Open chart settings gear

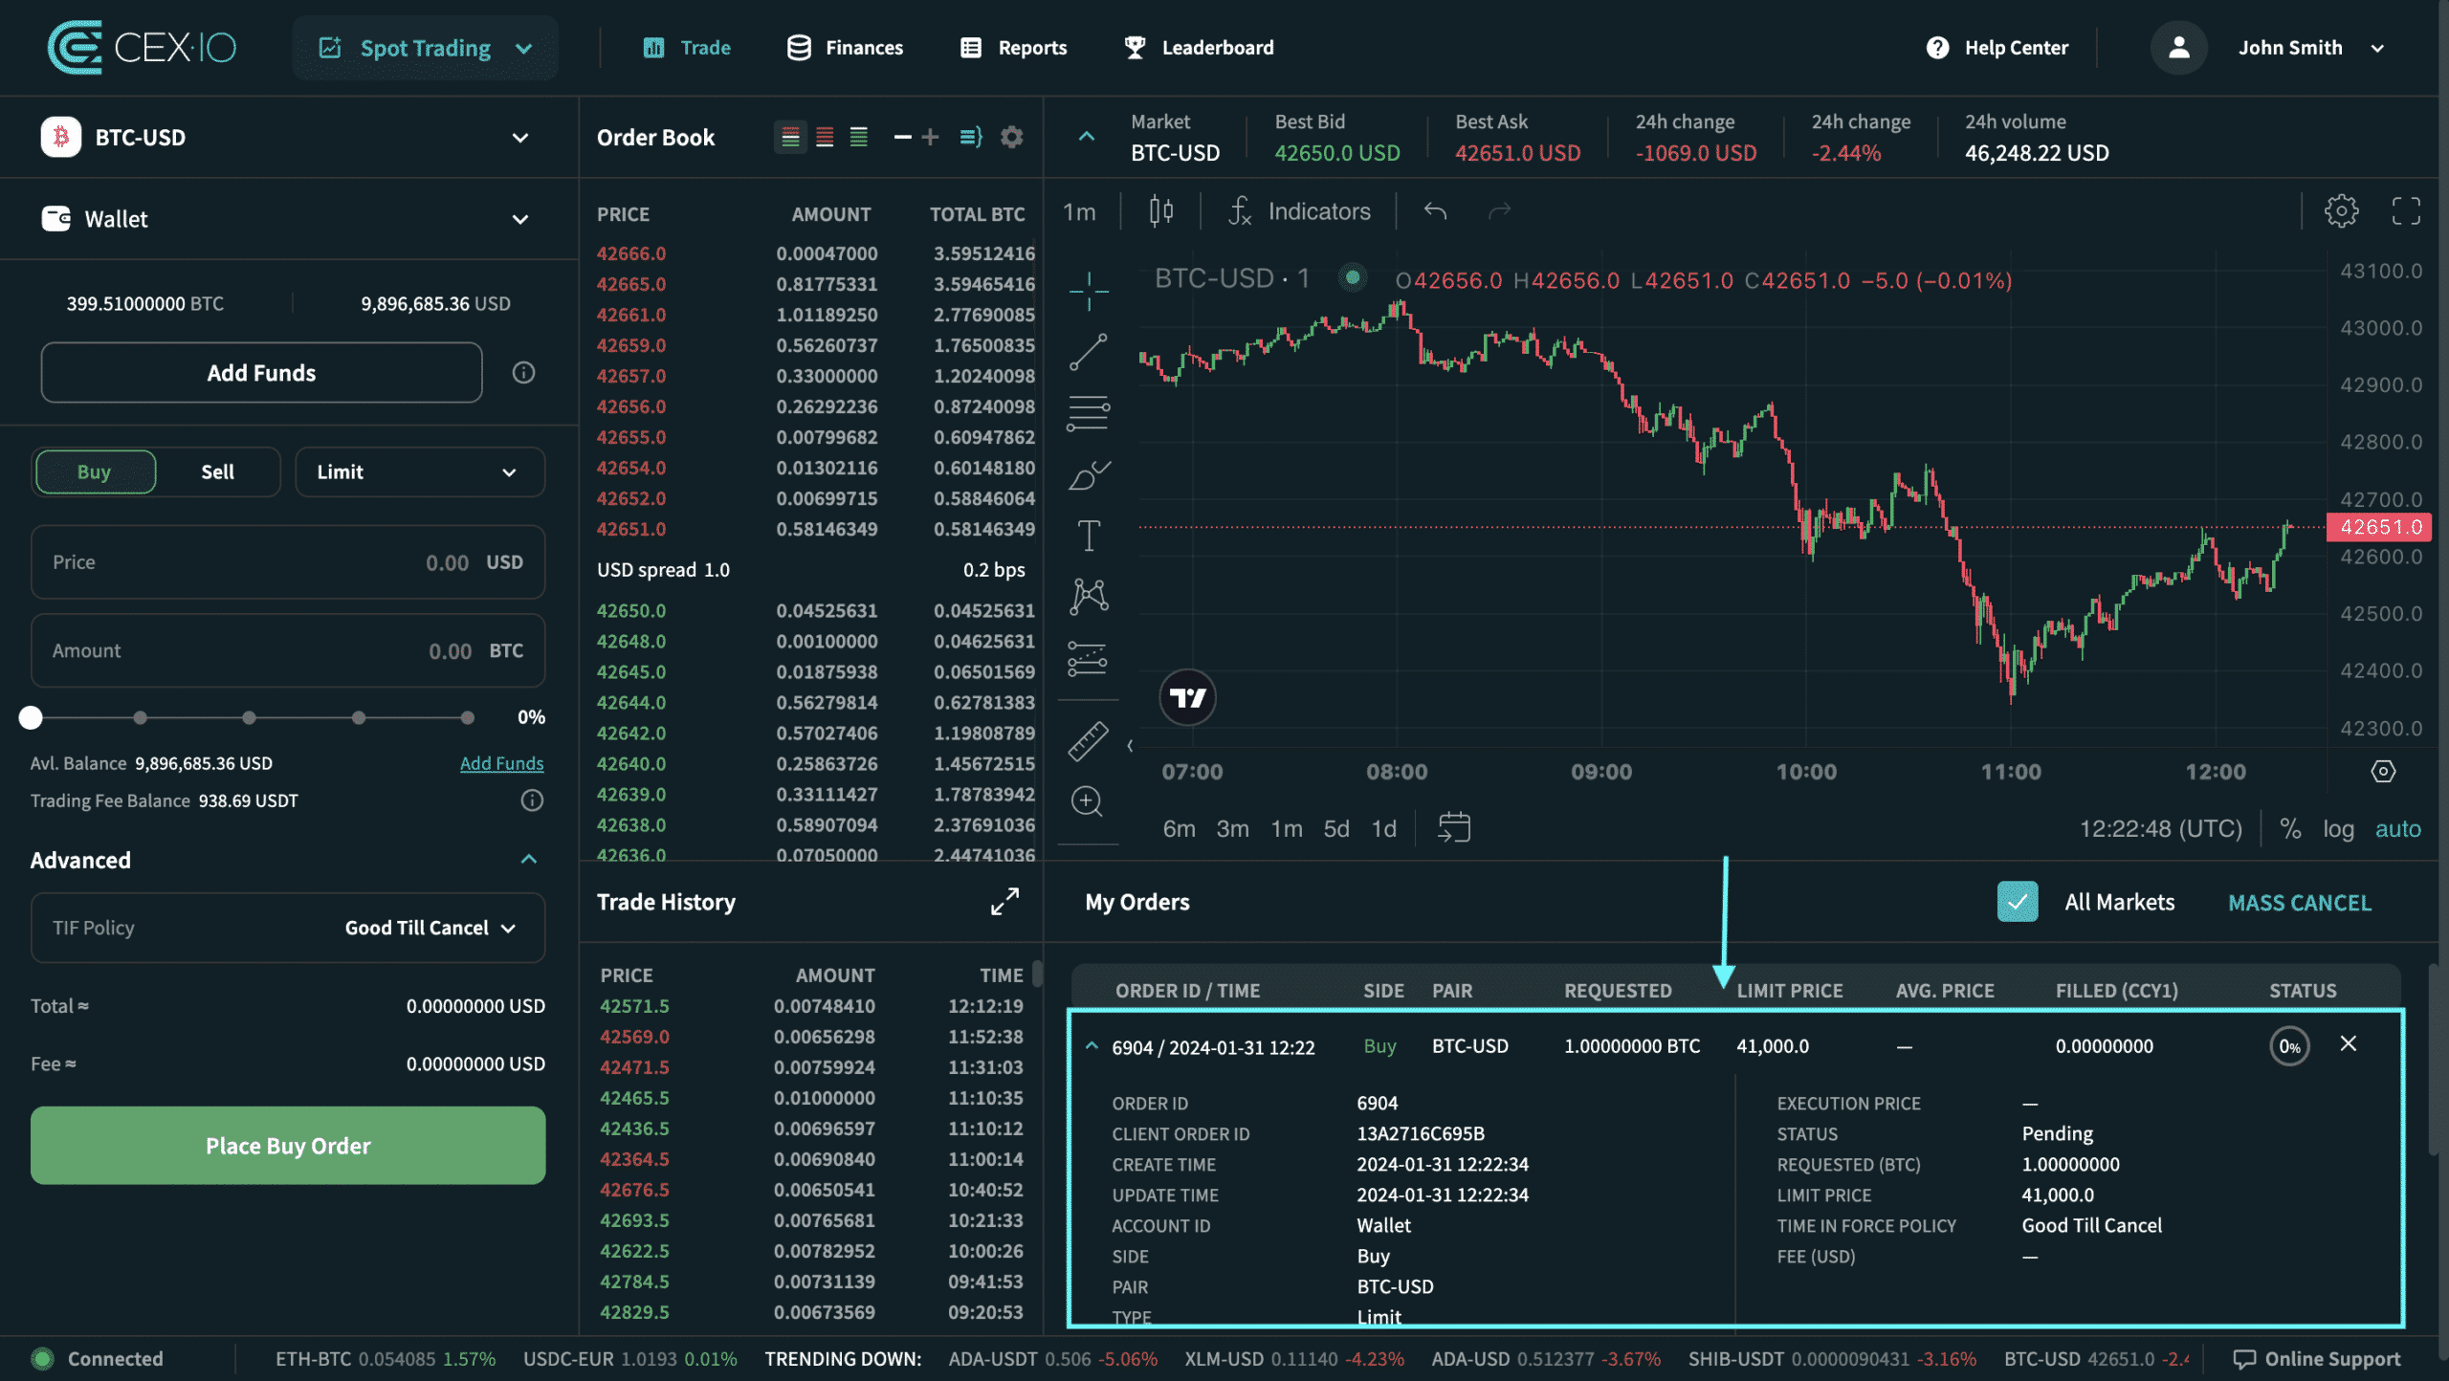(x=2341, y=211)
